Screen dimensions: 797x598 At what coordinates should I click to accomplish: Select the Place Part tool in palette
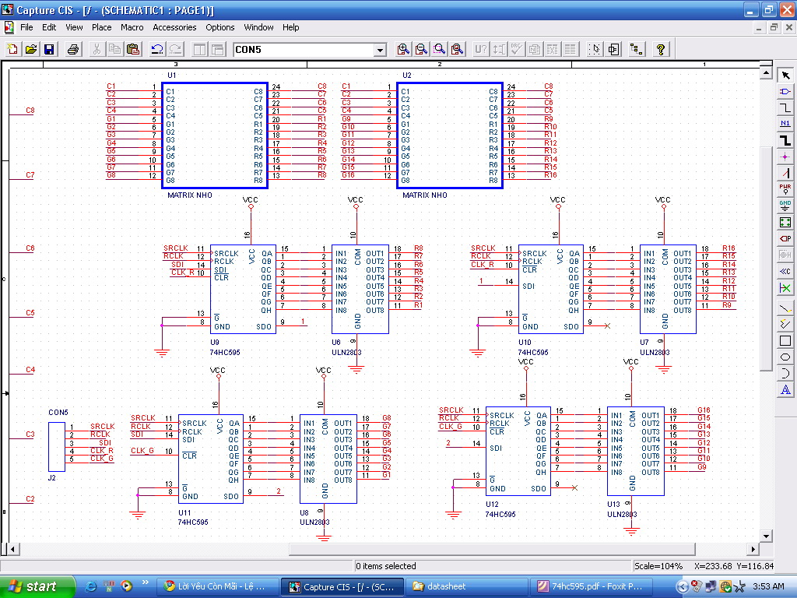(785, 91)
